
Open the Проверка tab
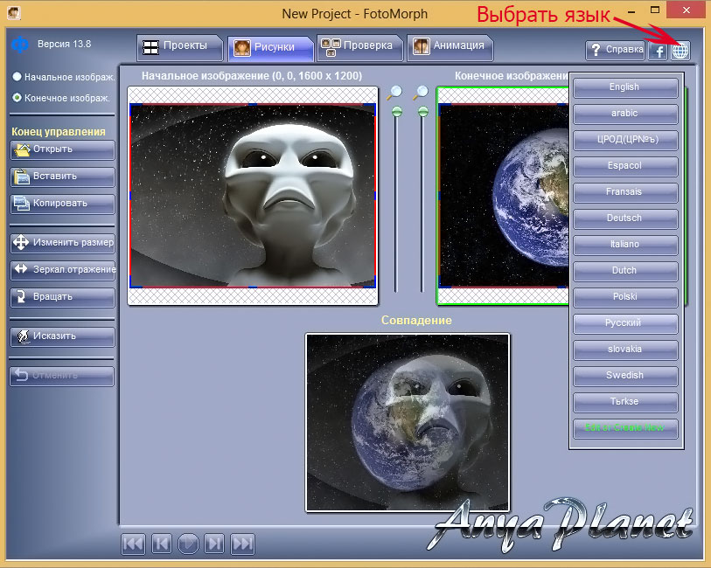click(359, 45)
